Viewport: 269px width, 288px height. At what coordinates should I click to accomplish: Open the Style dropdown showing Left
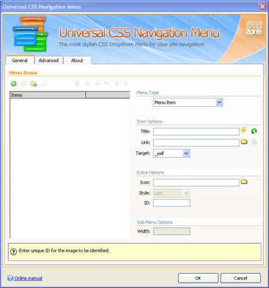coord(172,193)
